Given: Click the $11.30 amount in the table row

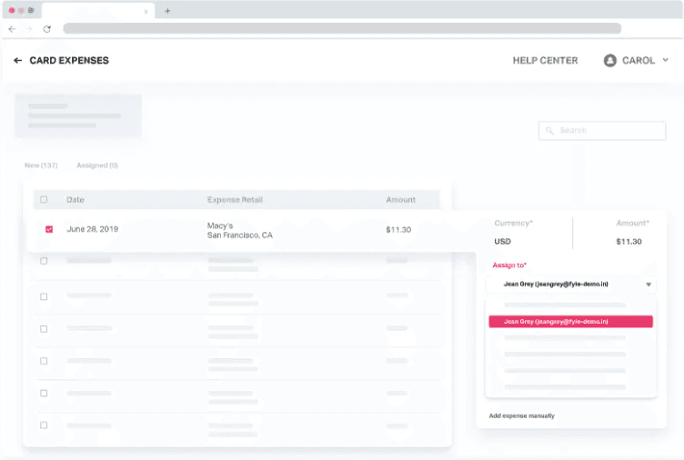Looking at the screenshot, I should (398, 229).
